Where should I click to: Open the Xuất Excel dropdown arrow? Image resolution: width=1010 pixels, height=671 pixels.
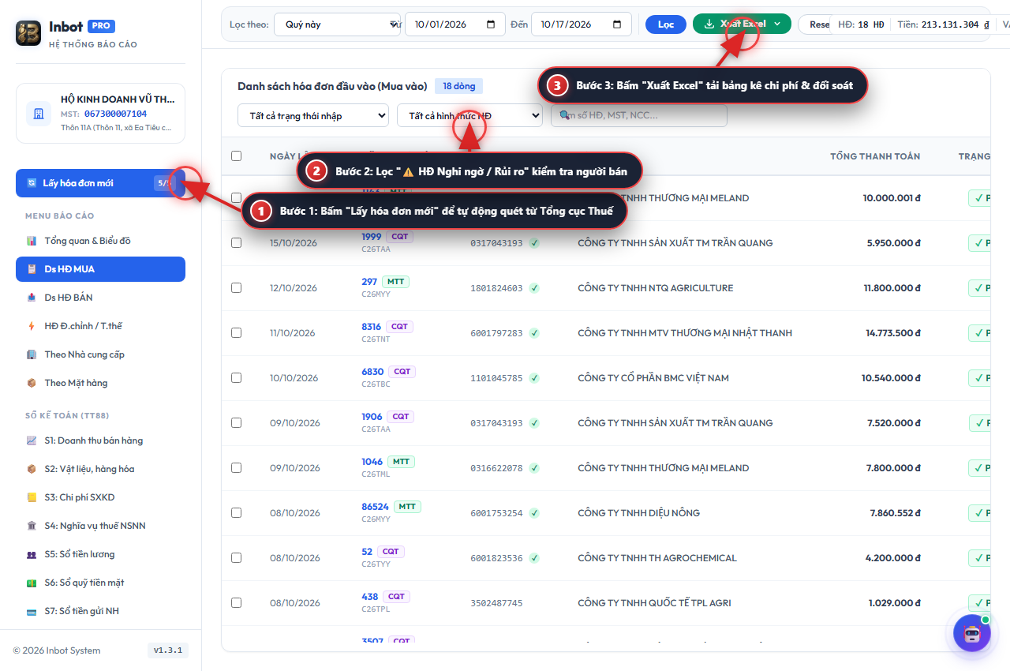777,24
